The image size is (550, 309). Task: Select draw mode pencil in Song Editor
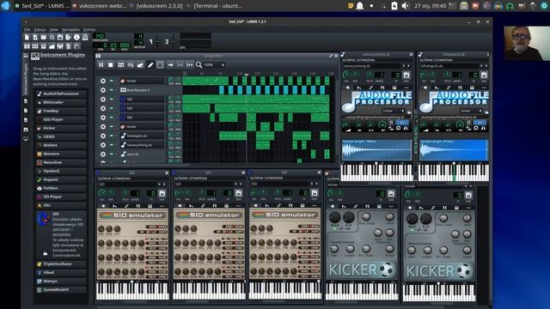(x=150, y=65)
